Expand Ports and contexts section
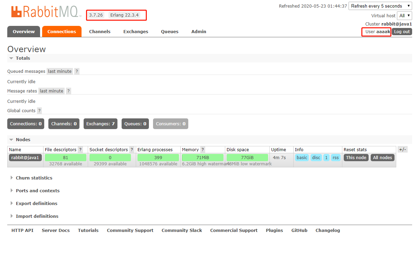The width and height of the screenshot is (418, 253). (x=35, y=191)
